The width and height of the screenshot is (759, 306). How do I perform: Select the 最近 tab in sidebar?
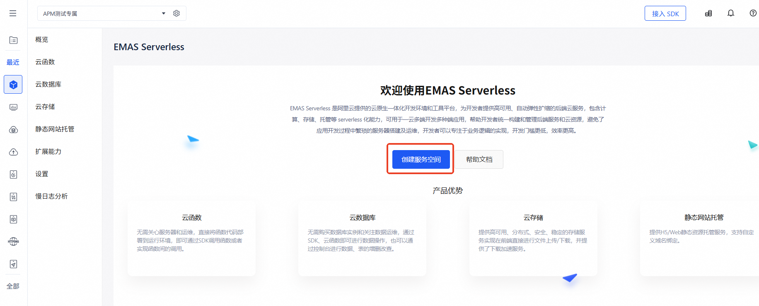pyautogui.click(x=13, y=62)
